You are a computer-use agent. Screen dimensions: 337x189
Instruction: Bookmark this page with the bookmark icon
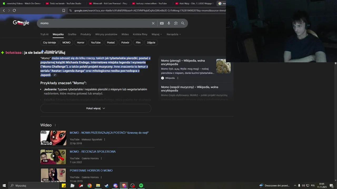[x=64, y=10]
